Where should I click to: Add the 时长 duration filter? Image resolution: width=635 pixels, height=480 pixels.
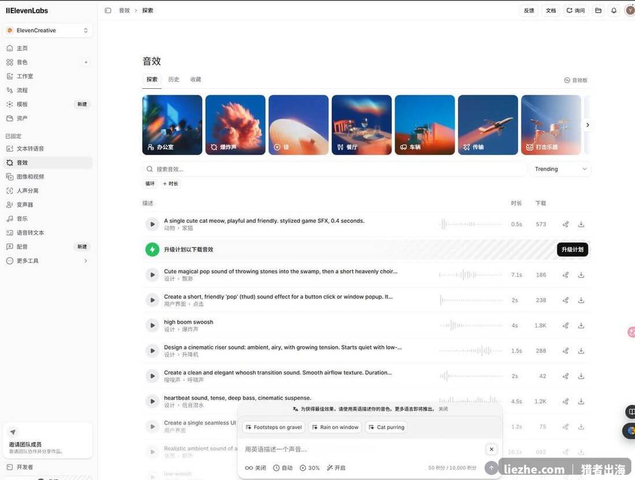pyautogui.click(x=170, y=183)
